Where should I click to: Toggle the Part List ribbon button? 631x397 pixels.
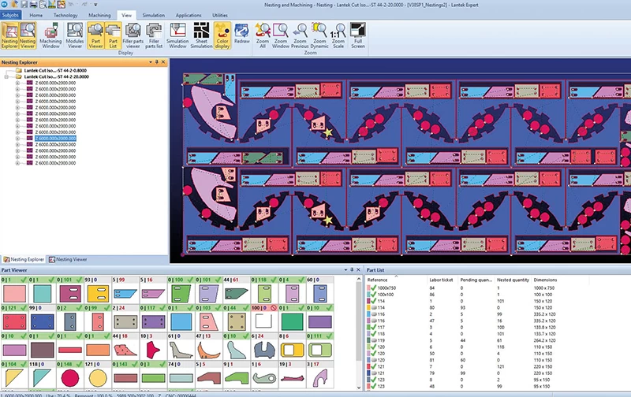(113, 35)
